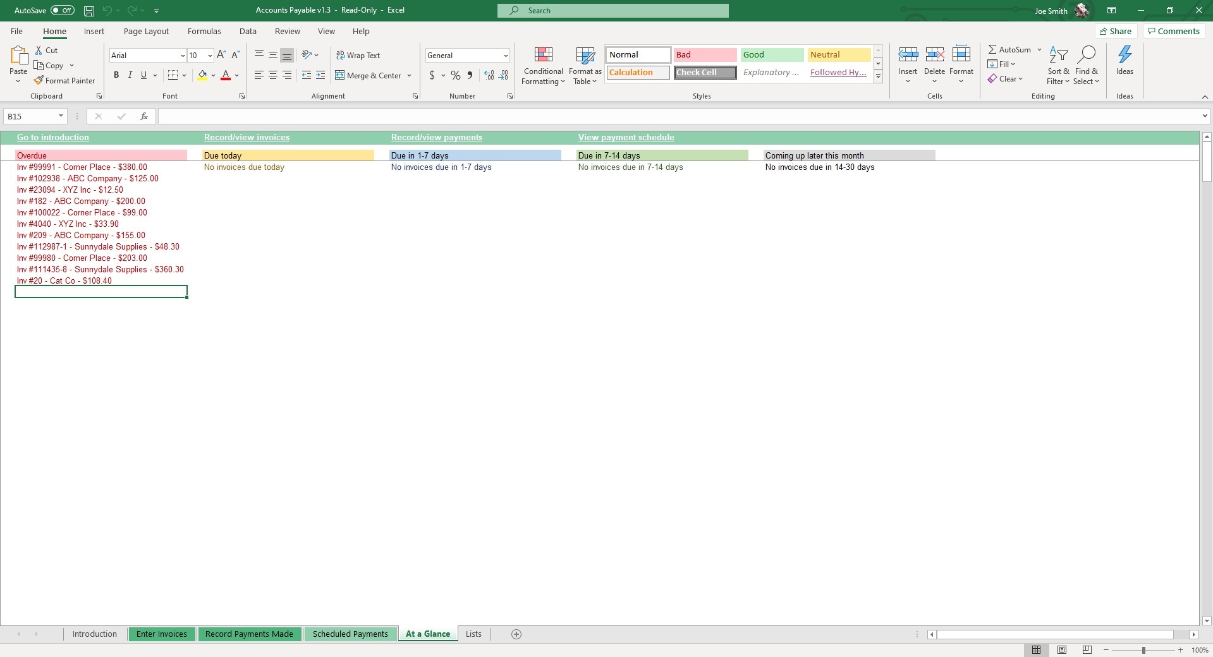Screen dimensions: 1213x657
Task: Click the Paste clipboard icon
Action: click(18, 56)
